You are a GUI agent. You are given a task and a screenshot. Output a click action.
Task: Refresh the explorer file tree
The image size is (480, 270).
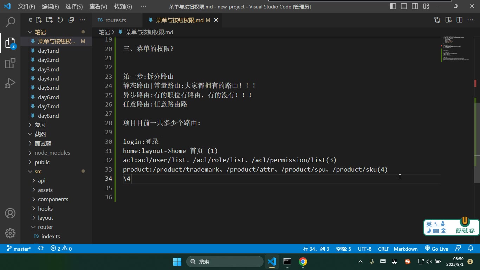coord(60,20)
